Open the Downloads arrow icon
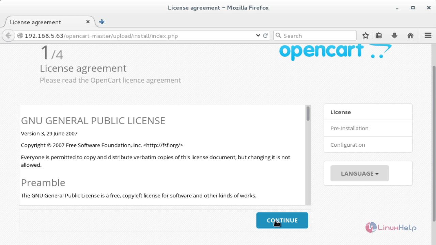 (394, 35)
